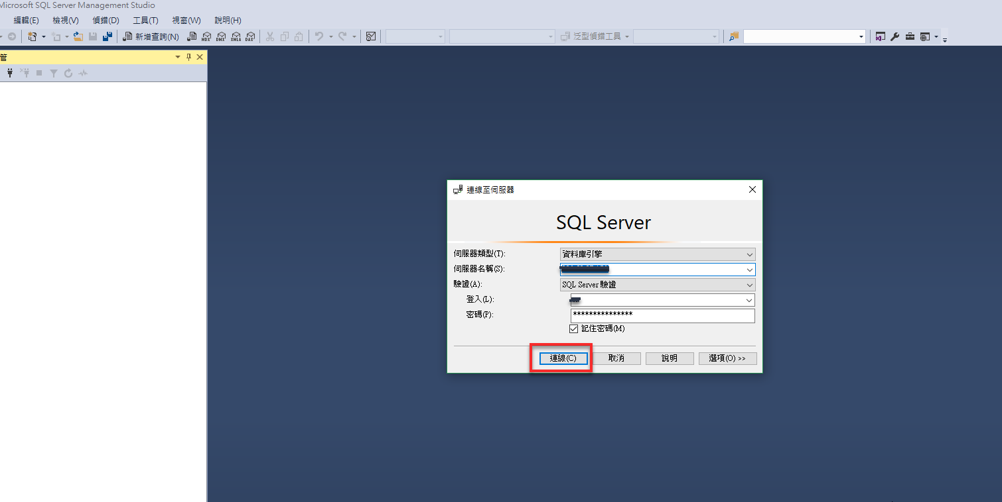1002x502 pixels.
Task: Open the 工具(T) menu
Action: tap(145, 21)
